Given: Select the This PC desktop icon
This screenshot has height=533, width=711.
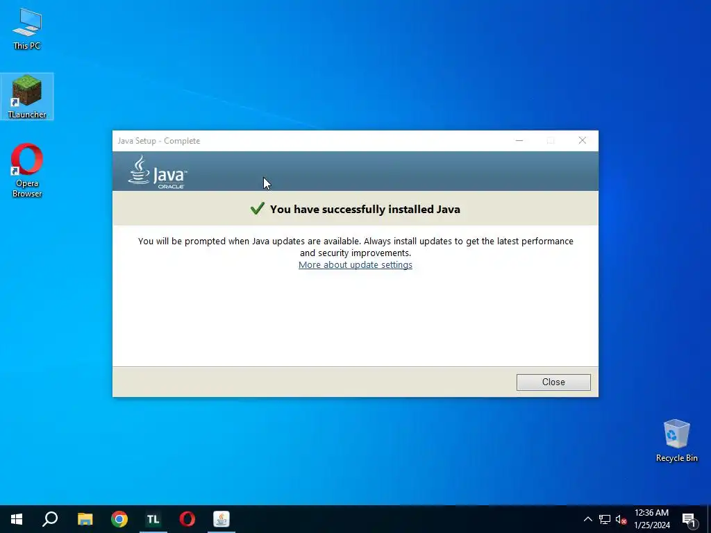Looking at the screenshot, I should point(27,29).
